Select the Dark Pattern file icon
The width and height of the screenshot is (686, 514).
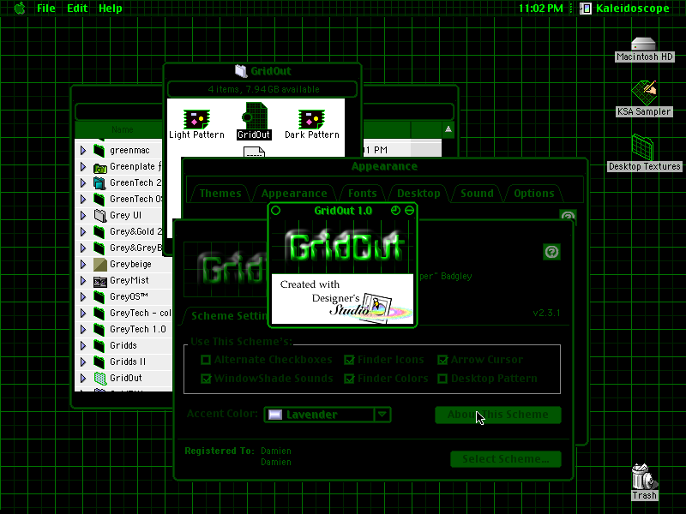(x=311, y=119)
